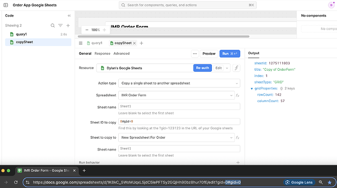
Task: Open the filter options for code list
Action: [61, 25]
